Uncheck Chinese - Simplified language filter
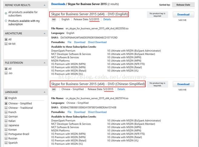The image size is (199, 147). point(6,103)
